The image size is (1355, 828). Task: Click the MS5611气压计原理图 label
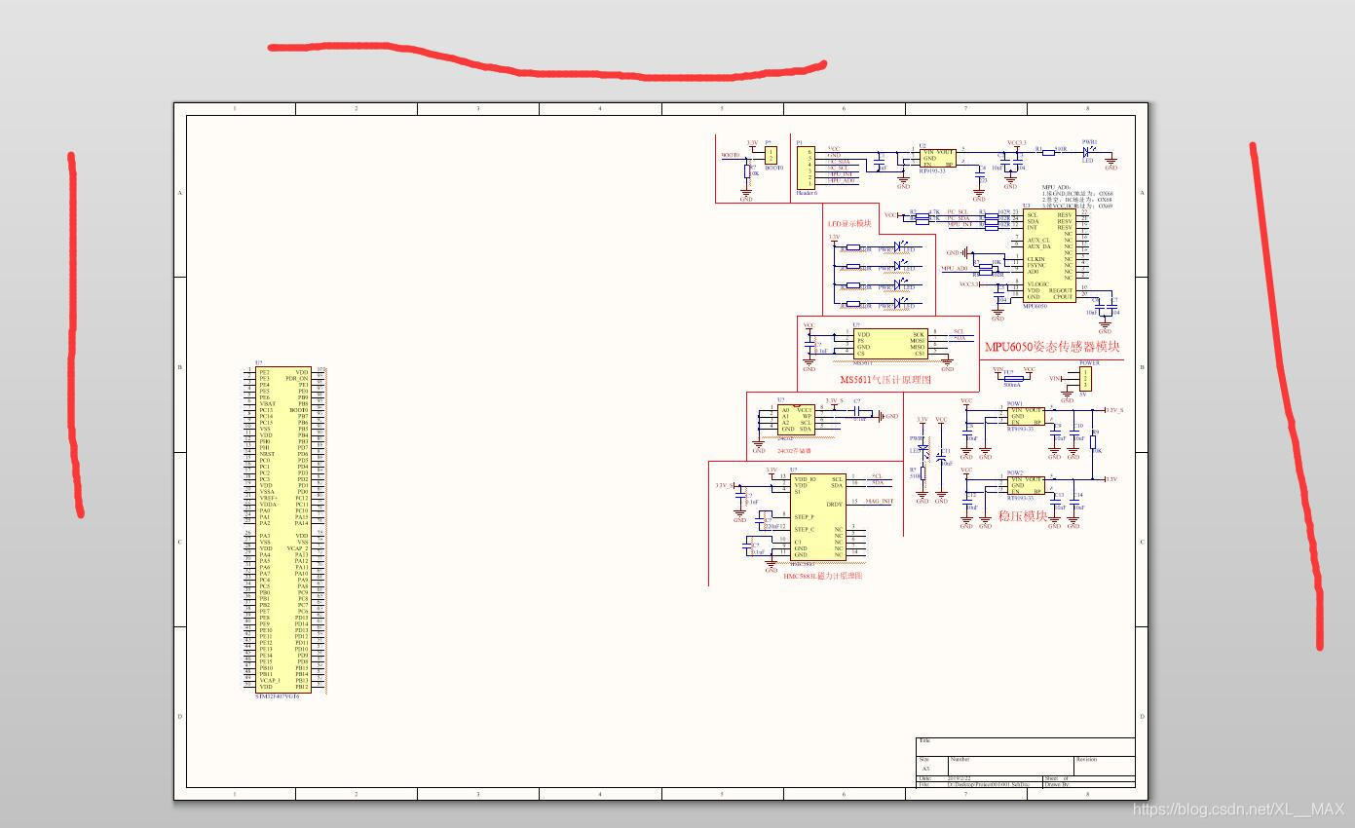885,380
